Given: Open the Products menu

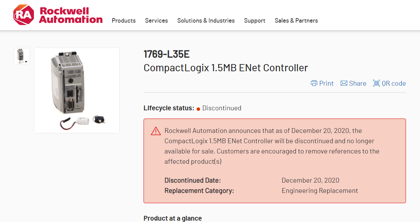Looking at the screenshot, I should 124,21.
